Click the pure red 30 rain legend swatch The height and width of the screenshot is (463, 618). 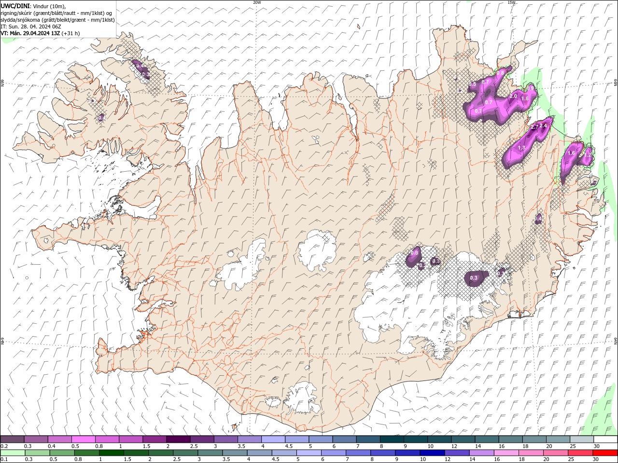605,453
